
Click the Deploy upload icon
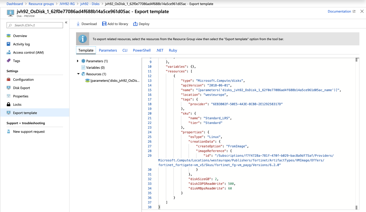pyautogui.click(x=135, y=24)
